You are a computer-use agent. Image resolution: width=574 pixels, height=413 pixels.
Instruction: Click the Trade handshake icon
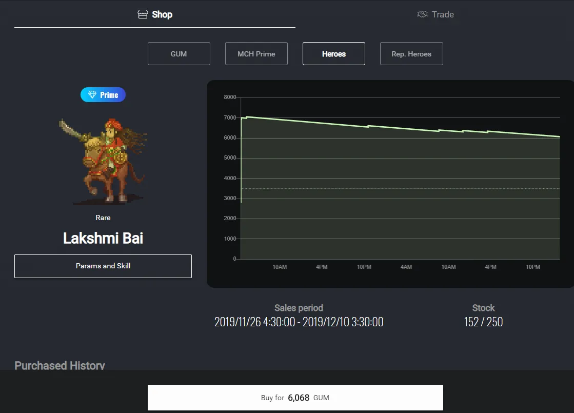[423, 14]
